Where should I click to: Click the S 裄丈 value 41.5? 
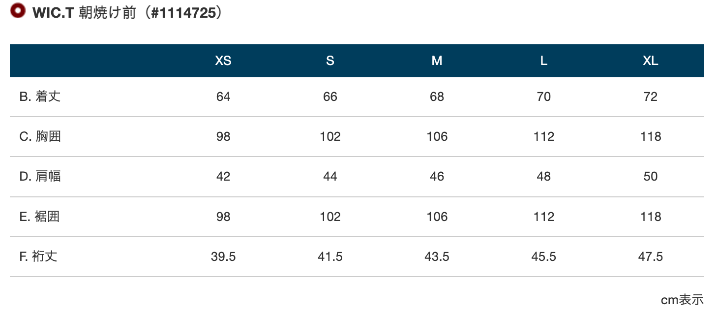330,256
